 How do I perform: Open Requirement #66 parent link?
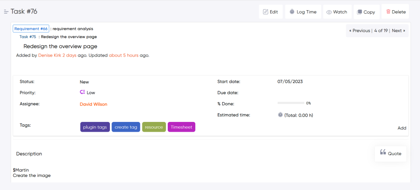[x=31, y=29]
